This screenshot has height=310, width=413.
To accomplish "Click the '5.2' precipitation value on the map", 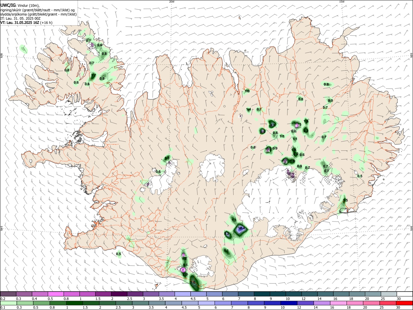I will (x=227, y=233).
